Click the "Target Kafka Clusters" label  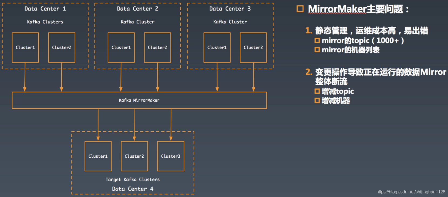(x=133, y=179)
